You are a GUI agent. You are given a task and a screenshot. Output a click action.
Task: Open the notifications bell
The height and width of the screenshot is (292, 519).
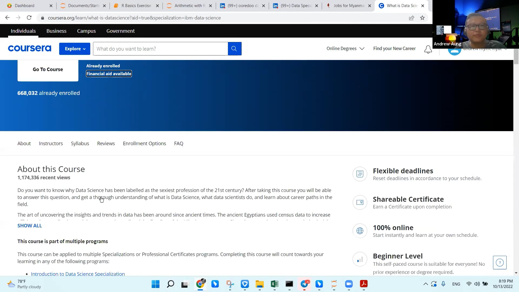click(x=428, y=49)
